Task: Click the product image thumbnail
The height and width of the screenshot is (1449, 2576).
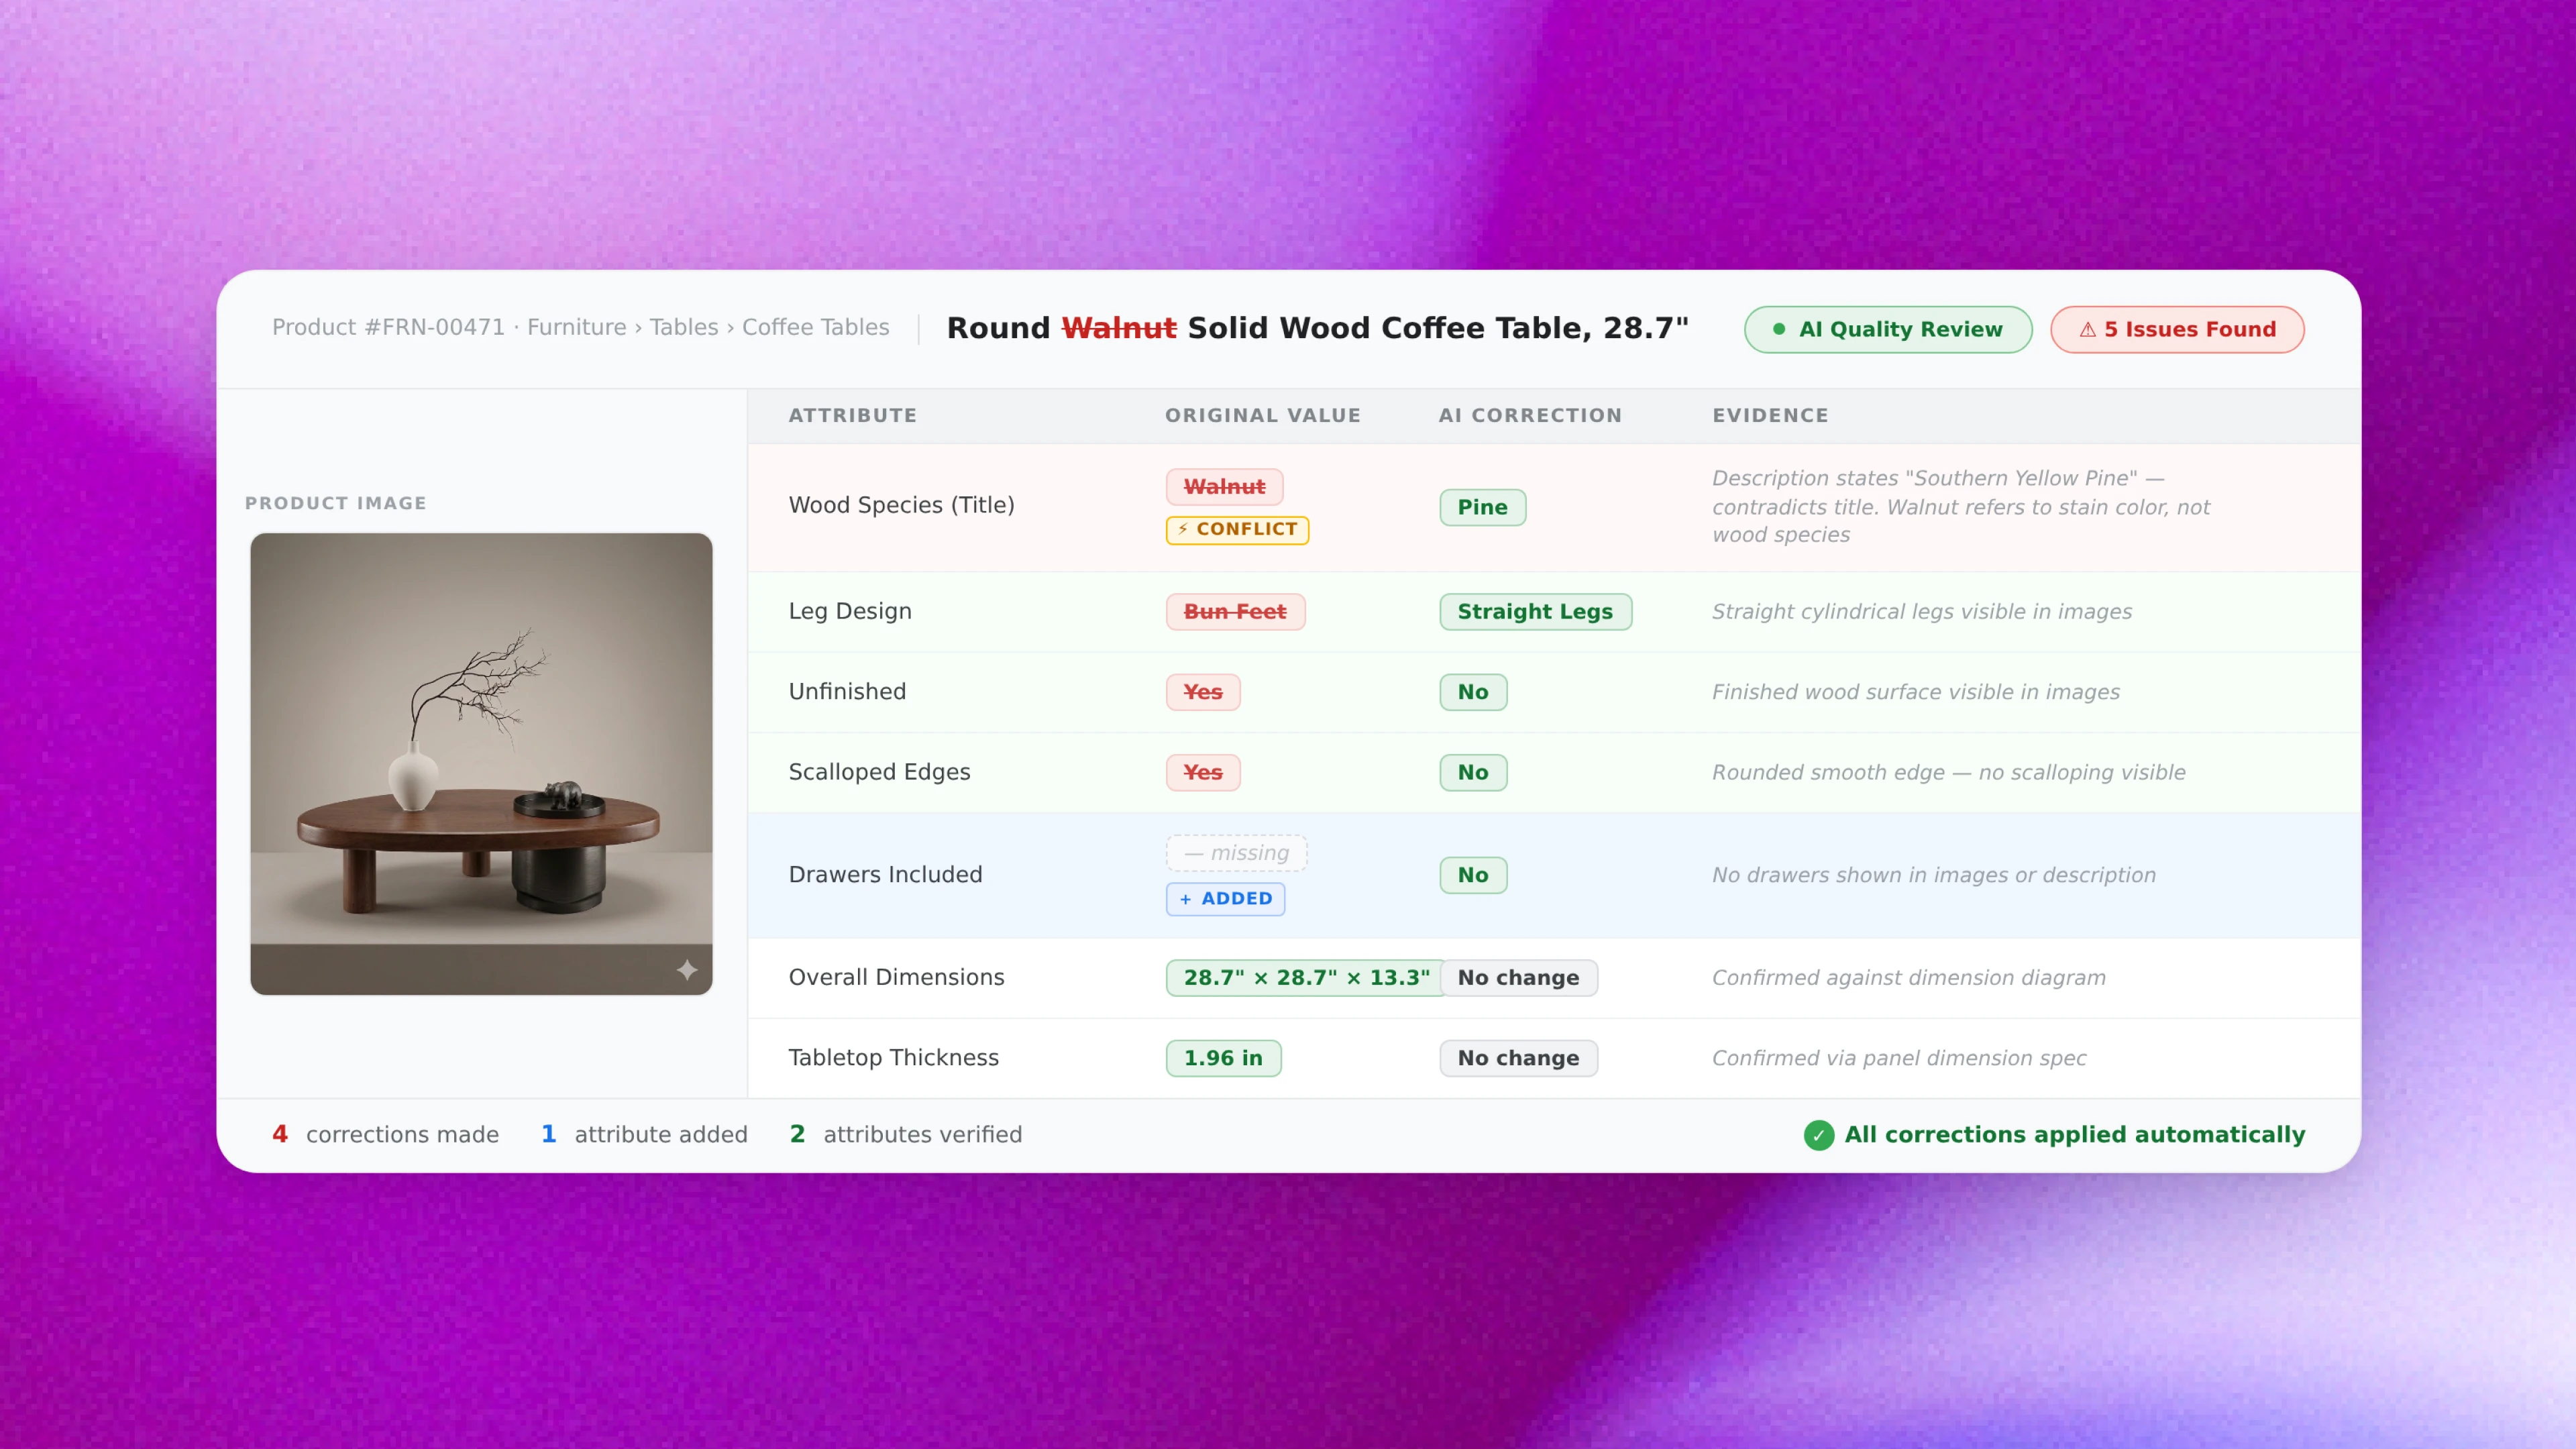Action: point(481,763)
